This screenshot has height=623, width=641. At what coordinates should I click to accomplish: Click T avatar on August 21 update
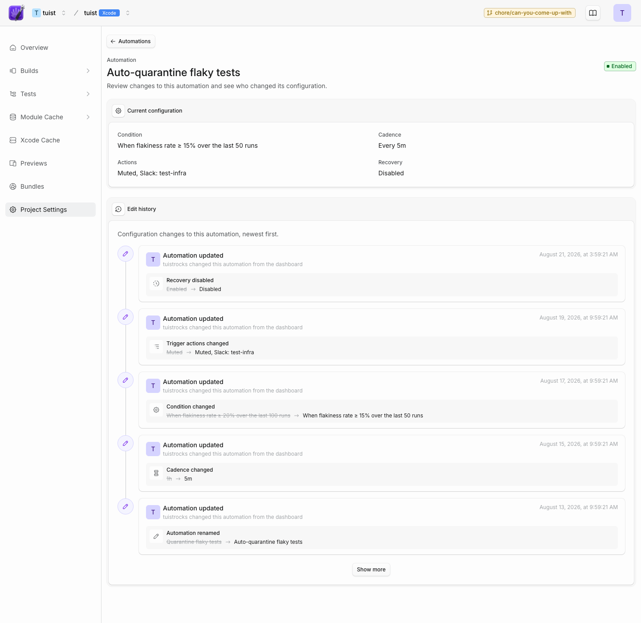click(x=153, y=259)
